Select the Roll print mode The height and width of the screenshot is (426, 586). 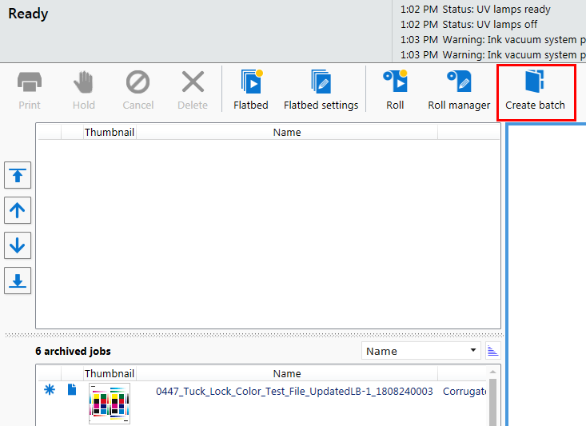click(x=395, y=90)
